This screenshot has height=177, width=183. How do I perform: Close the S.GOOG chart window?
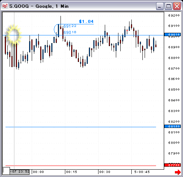(177, 6)
